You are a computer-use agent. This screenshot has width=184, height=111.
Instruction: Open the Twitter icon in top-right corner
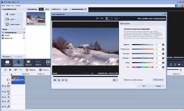[179, 6]
